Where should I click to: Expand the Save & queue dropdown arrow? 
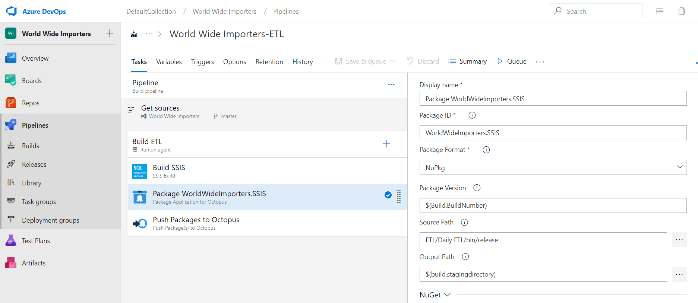tap(393, 61)
